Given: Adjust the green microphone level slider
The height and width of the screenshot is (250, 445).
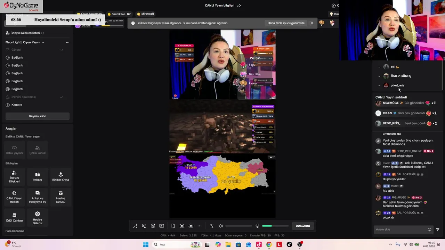Looking at the screenshot, I should coord(275,226).
